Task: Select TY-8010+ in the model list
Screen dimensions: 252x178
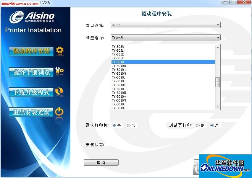Action: pyautogui.click(x=163, y=70)
